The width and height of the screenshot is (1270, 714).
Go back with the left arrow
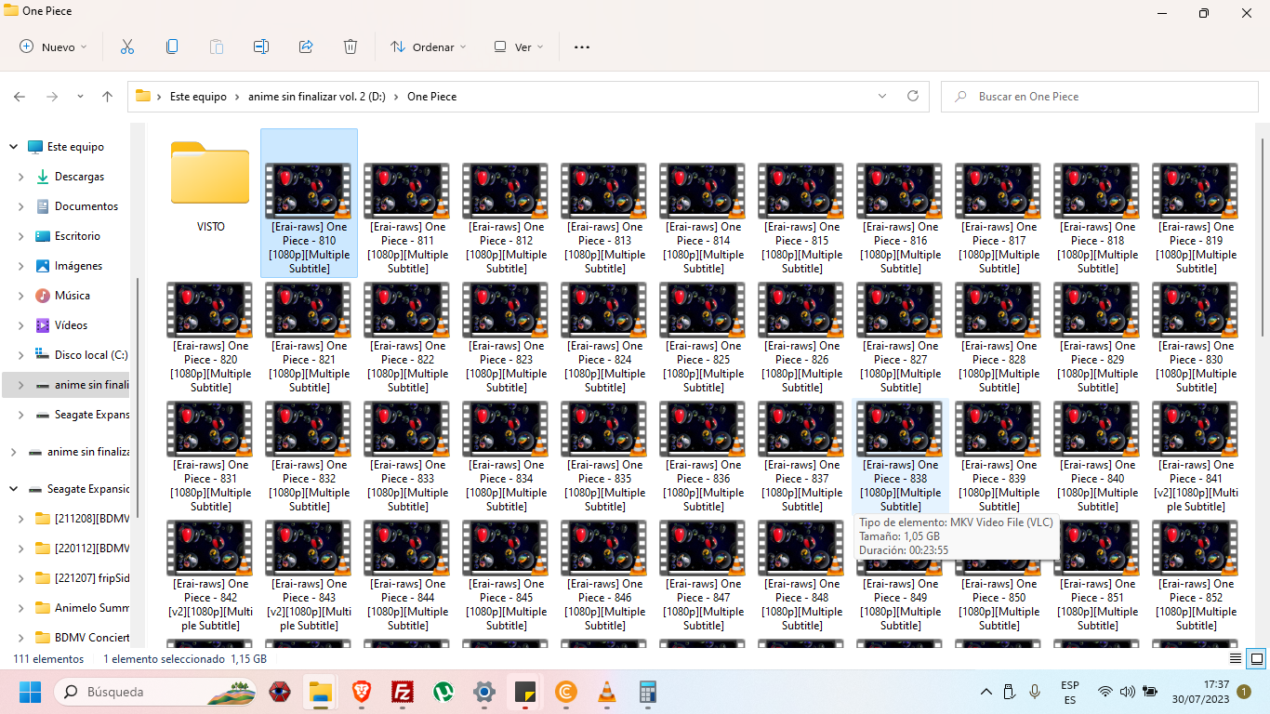pyautogui.click(x=20, y=97)
